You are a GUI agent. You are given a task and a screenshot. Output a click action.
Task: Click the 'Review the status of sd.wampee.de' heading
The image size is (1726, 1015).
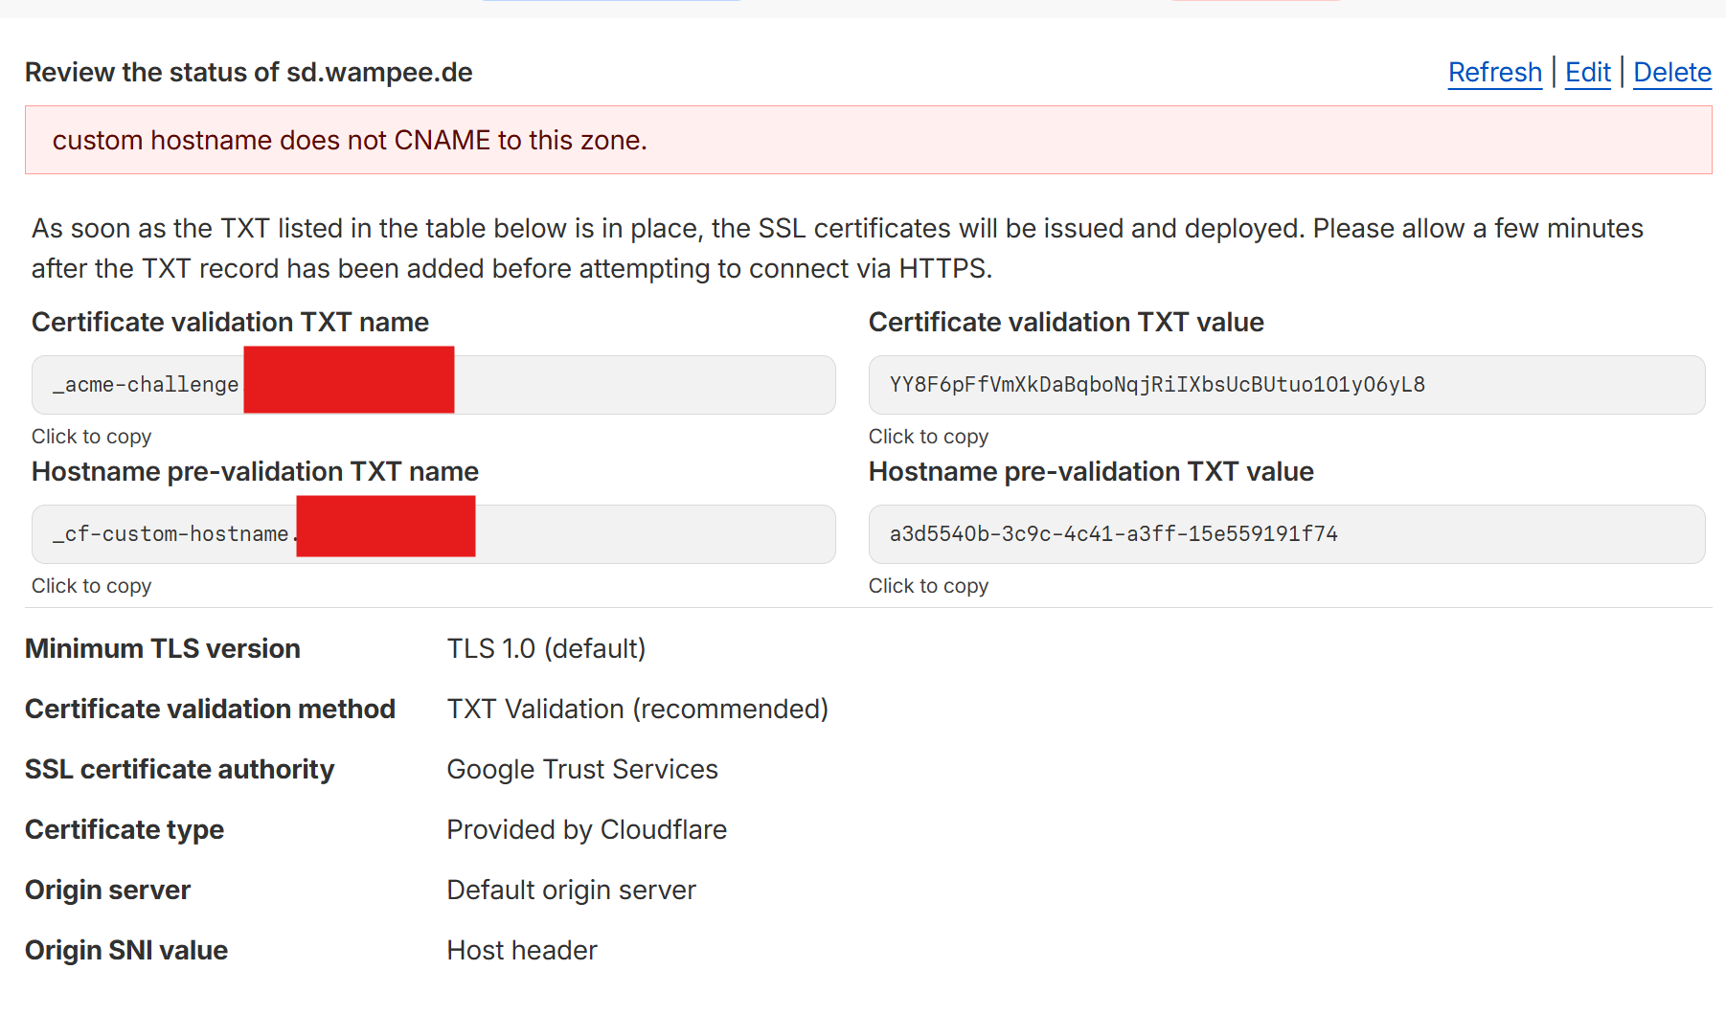[249, 73]
